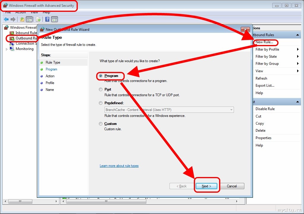Open Properties in Actions pane

(x=264, y=138)
